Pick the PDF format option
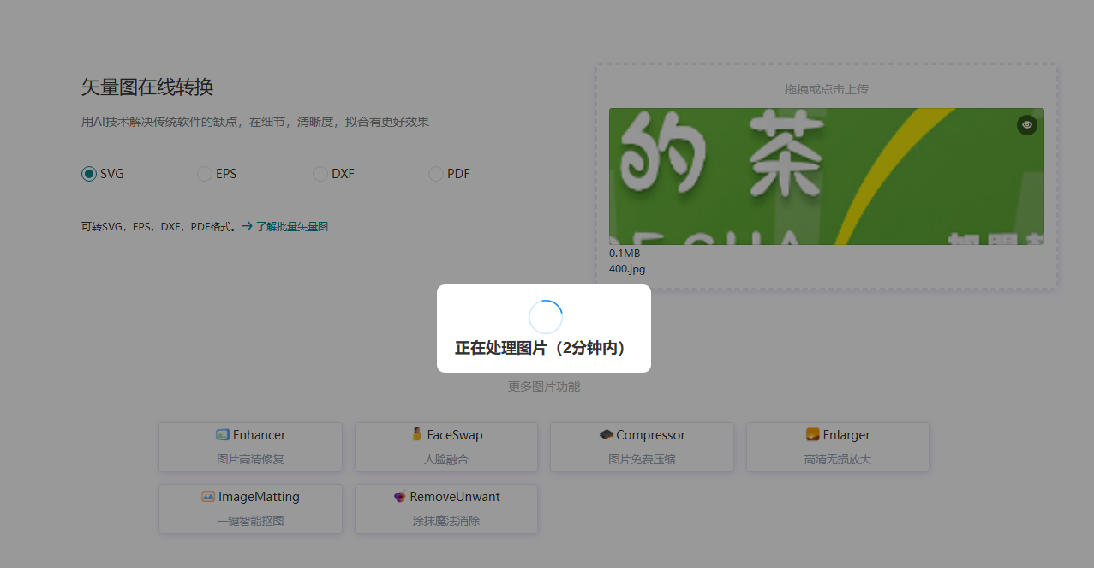 point(435,174)
